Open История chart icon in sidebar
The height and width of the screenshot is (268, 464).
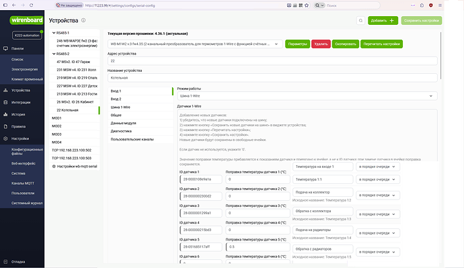coord(5,114)
